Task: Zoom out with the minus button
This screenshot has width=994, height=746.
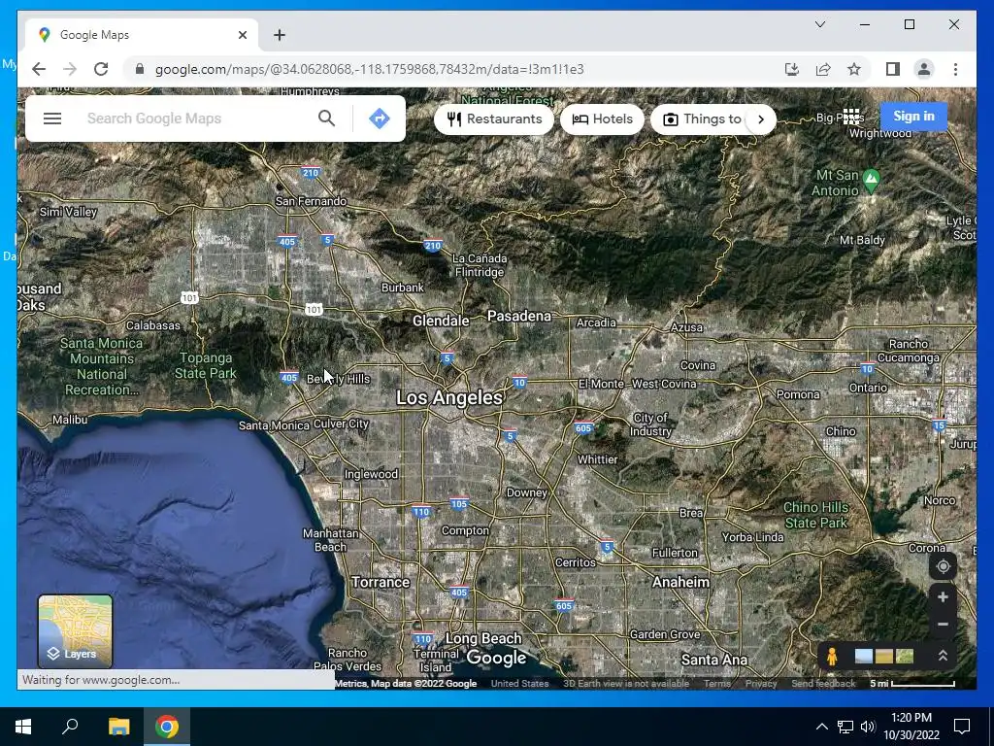Action: point(943,625)
